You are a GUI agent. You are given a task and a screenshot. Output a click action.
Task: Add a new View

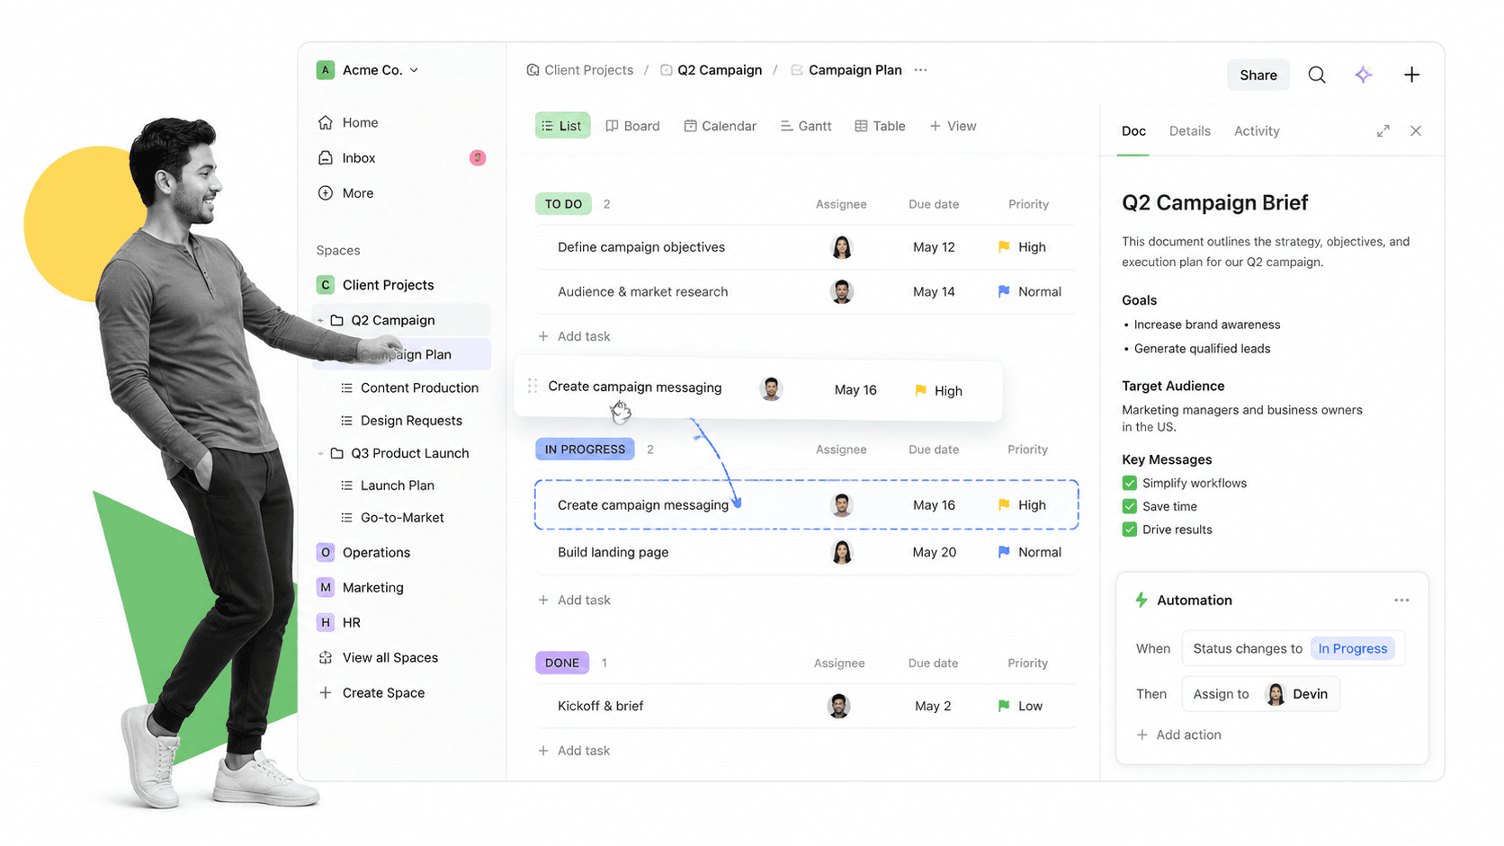pos(953,126)
